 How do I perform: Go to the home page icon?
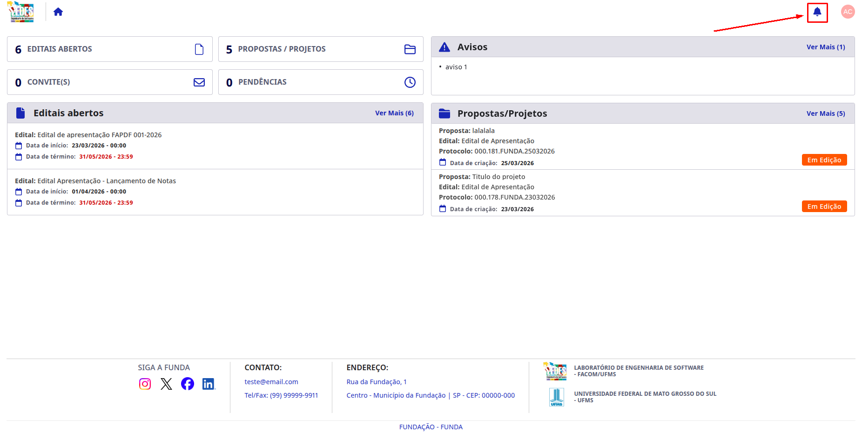(58, 12)
